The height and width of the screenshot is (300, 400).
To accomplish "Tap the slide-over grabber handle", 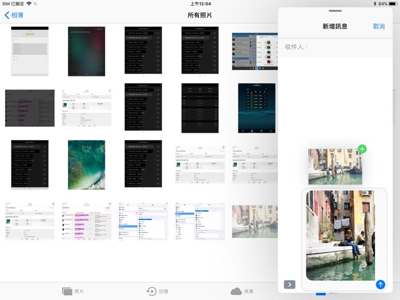I will click(335, 11).
